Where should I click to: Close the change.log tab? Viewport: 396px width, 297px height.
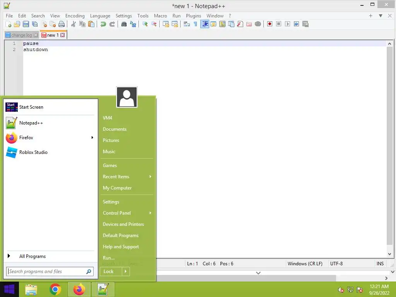(x=36, y=35)
